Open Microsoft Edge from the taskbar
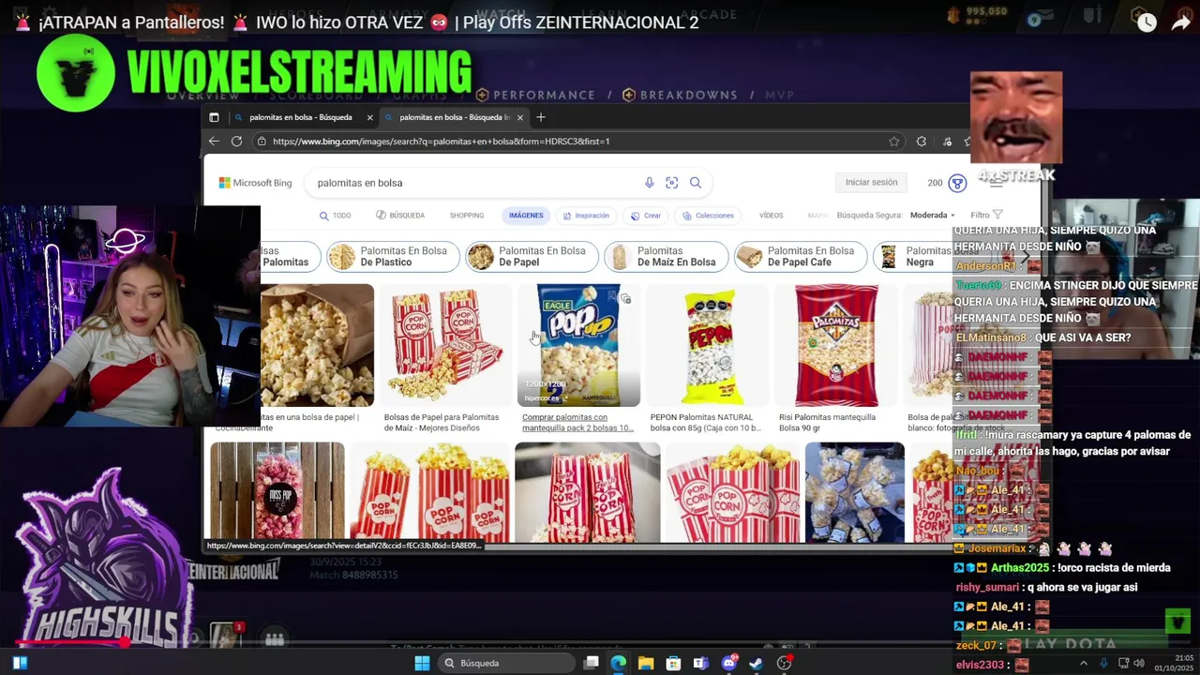 619,664
